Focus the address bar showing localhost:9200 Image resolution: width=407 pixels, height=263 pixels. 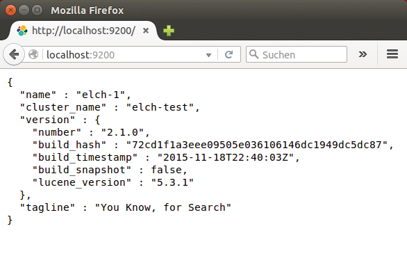point(124,55)
